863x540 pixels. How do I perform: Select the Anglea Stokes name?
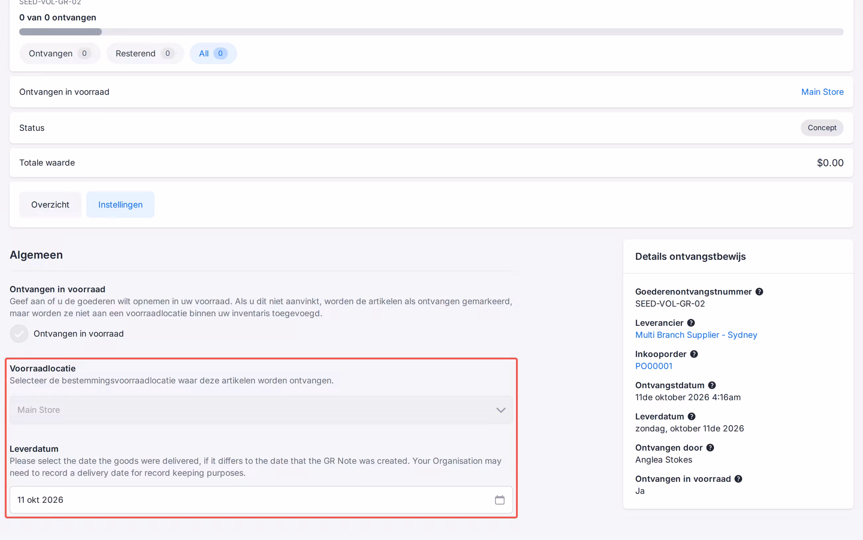pyautogui.click(x=664, y=460)
